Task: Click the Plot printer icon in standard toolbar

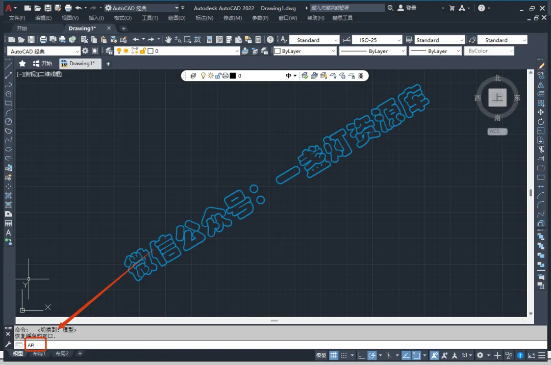Action: (43, 40)
